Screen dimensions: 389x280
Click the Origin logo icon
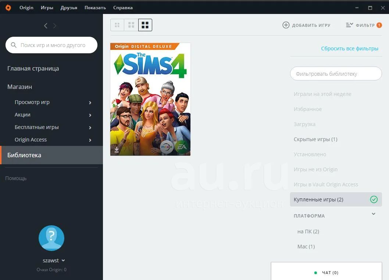(x=8, y=8)
